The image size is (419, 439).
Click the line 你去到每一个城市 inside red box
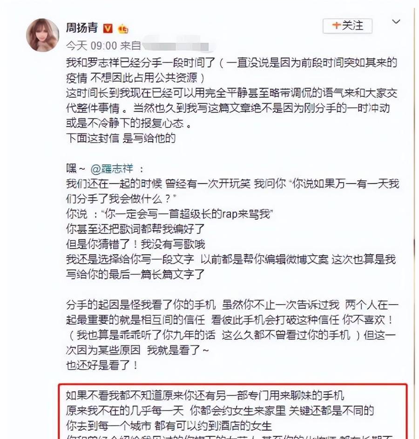(x=169, y=426)
